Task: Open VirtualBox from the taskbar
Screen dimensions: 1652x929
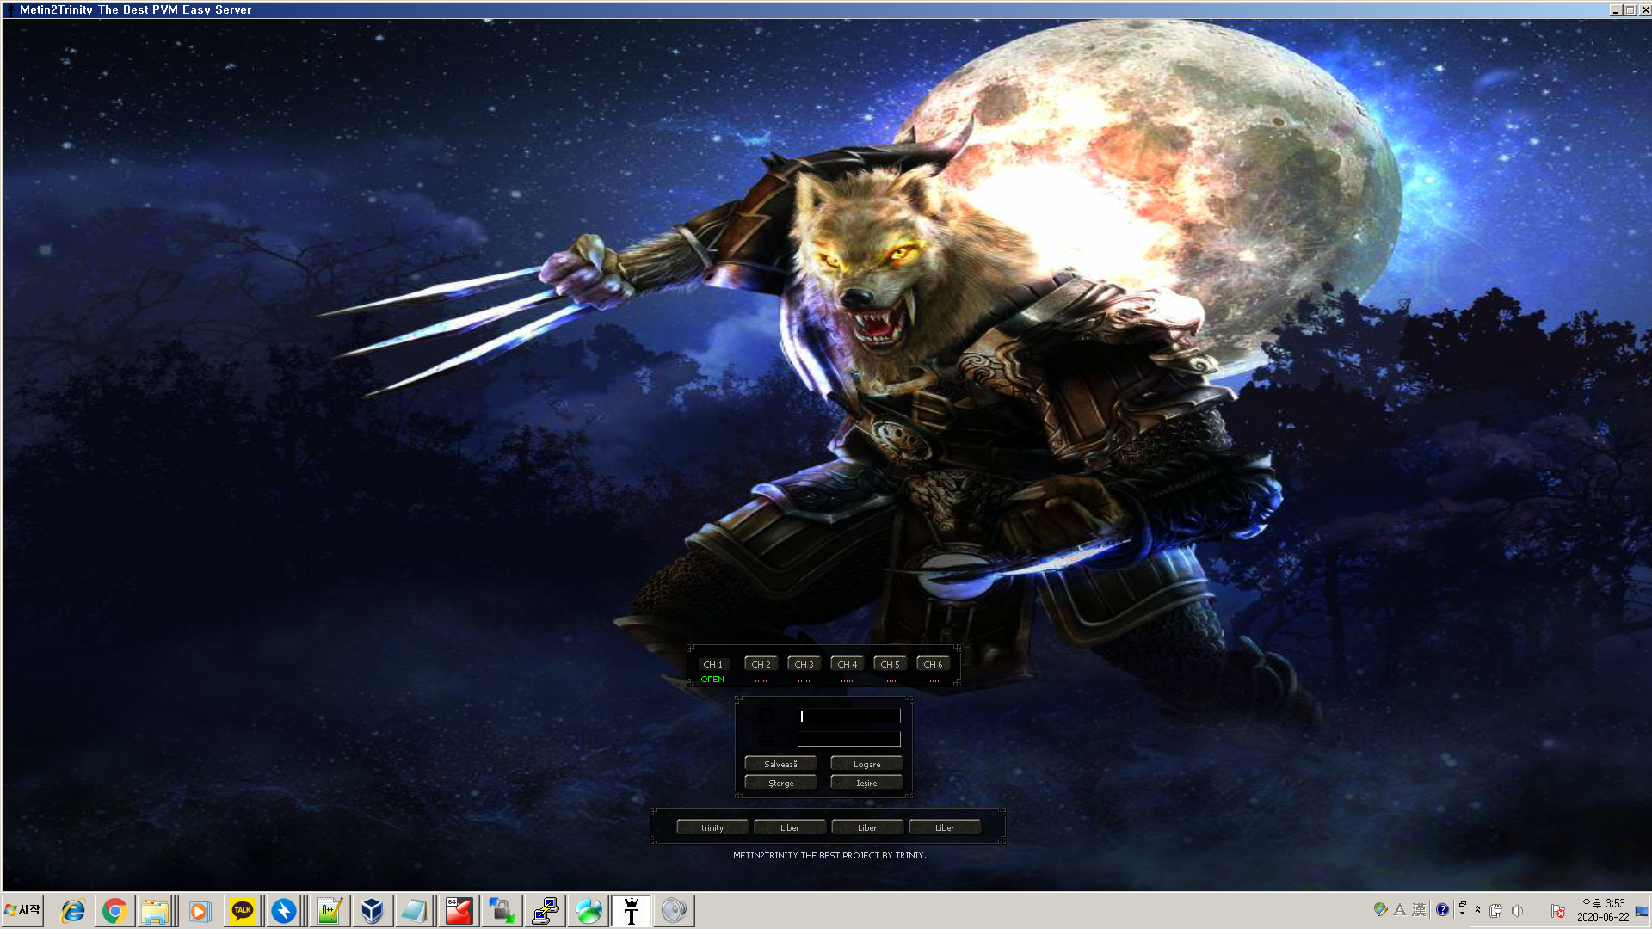Action: pyautogui.click(x=372, y=911)
